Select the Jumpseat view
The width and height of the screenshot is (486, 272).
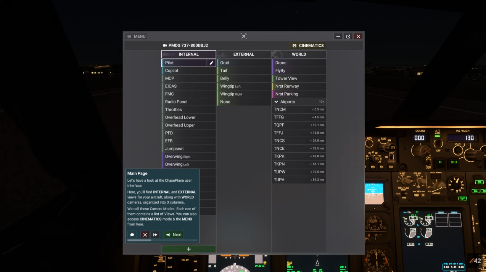[189, 149]
